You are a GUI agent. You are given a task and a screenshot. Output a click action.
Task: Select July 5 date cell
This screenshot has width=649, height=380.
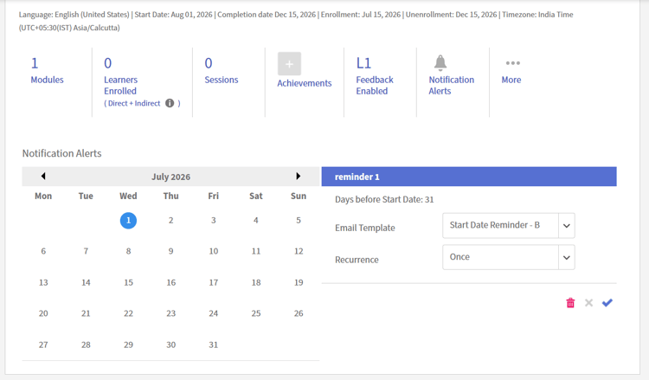point(299,220)
